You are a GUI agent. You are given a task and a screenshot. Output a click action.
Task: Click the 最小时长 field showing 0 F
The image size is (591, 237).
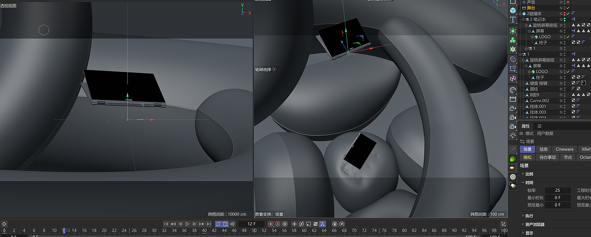[558, 198]
